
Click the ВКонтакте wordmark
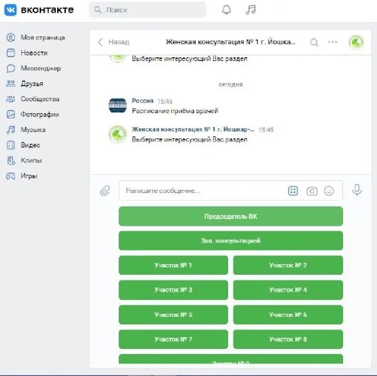coord(47,10)
